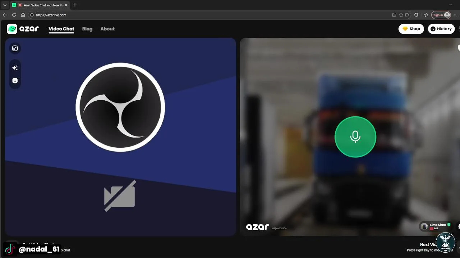Reload the page
This screenshot has height=258, width=460.
tap(14, 15)
